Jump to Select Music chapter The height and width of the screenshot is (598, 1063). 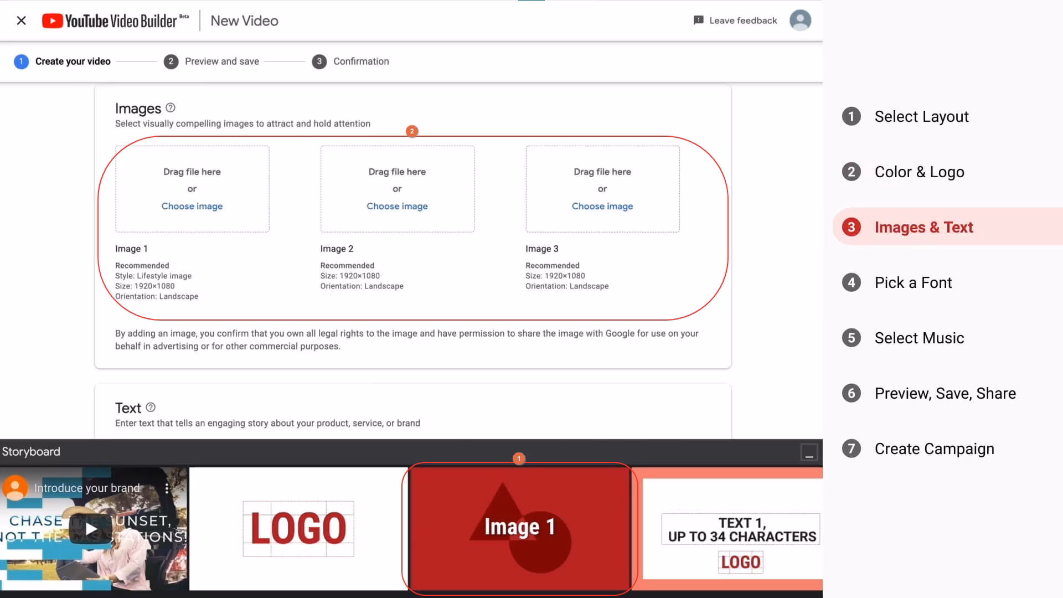(x=918, y=338)
